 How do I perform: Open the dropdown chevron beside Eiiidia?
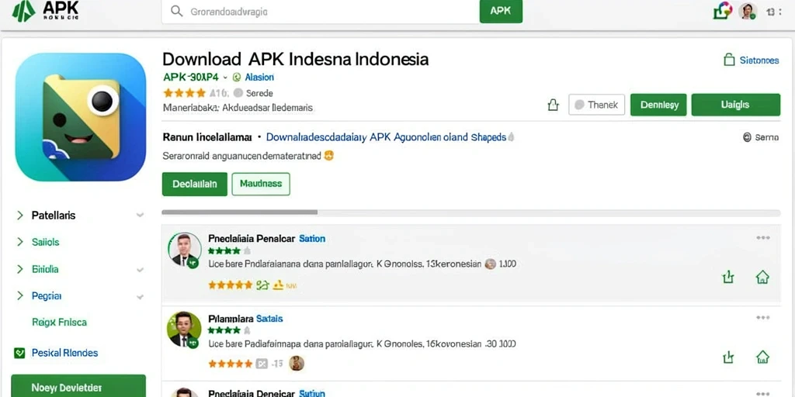[x=140, y=270]
